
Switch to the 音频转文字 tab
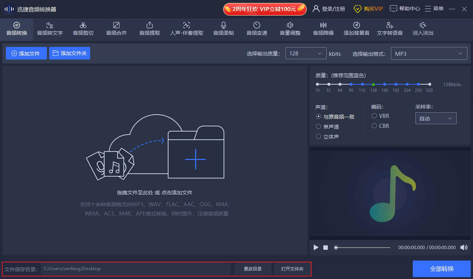click(50, 29)
